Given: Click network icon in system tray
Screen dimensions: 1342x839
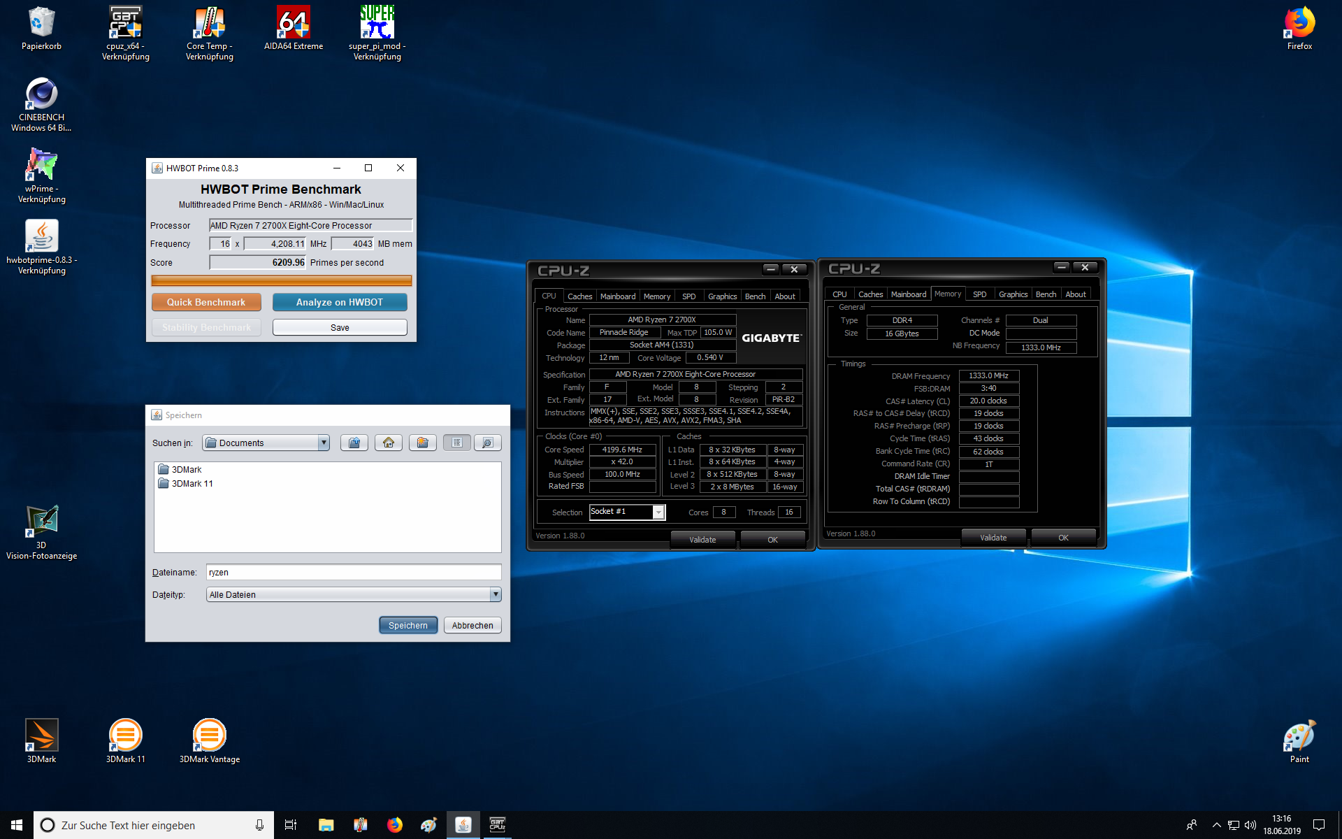Looking at the screenshot, I should [1234, 825].
